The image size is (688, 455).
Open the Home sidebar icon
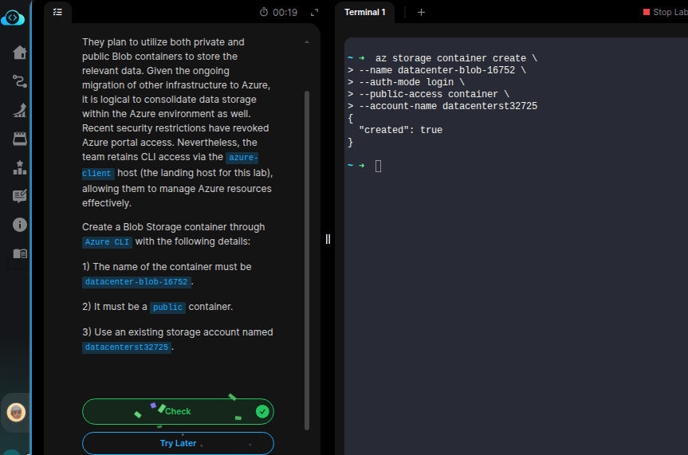pyautogui.click(x=20, y=53)
